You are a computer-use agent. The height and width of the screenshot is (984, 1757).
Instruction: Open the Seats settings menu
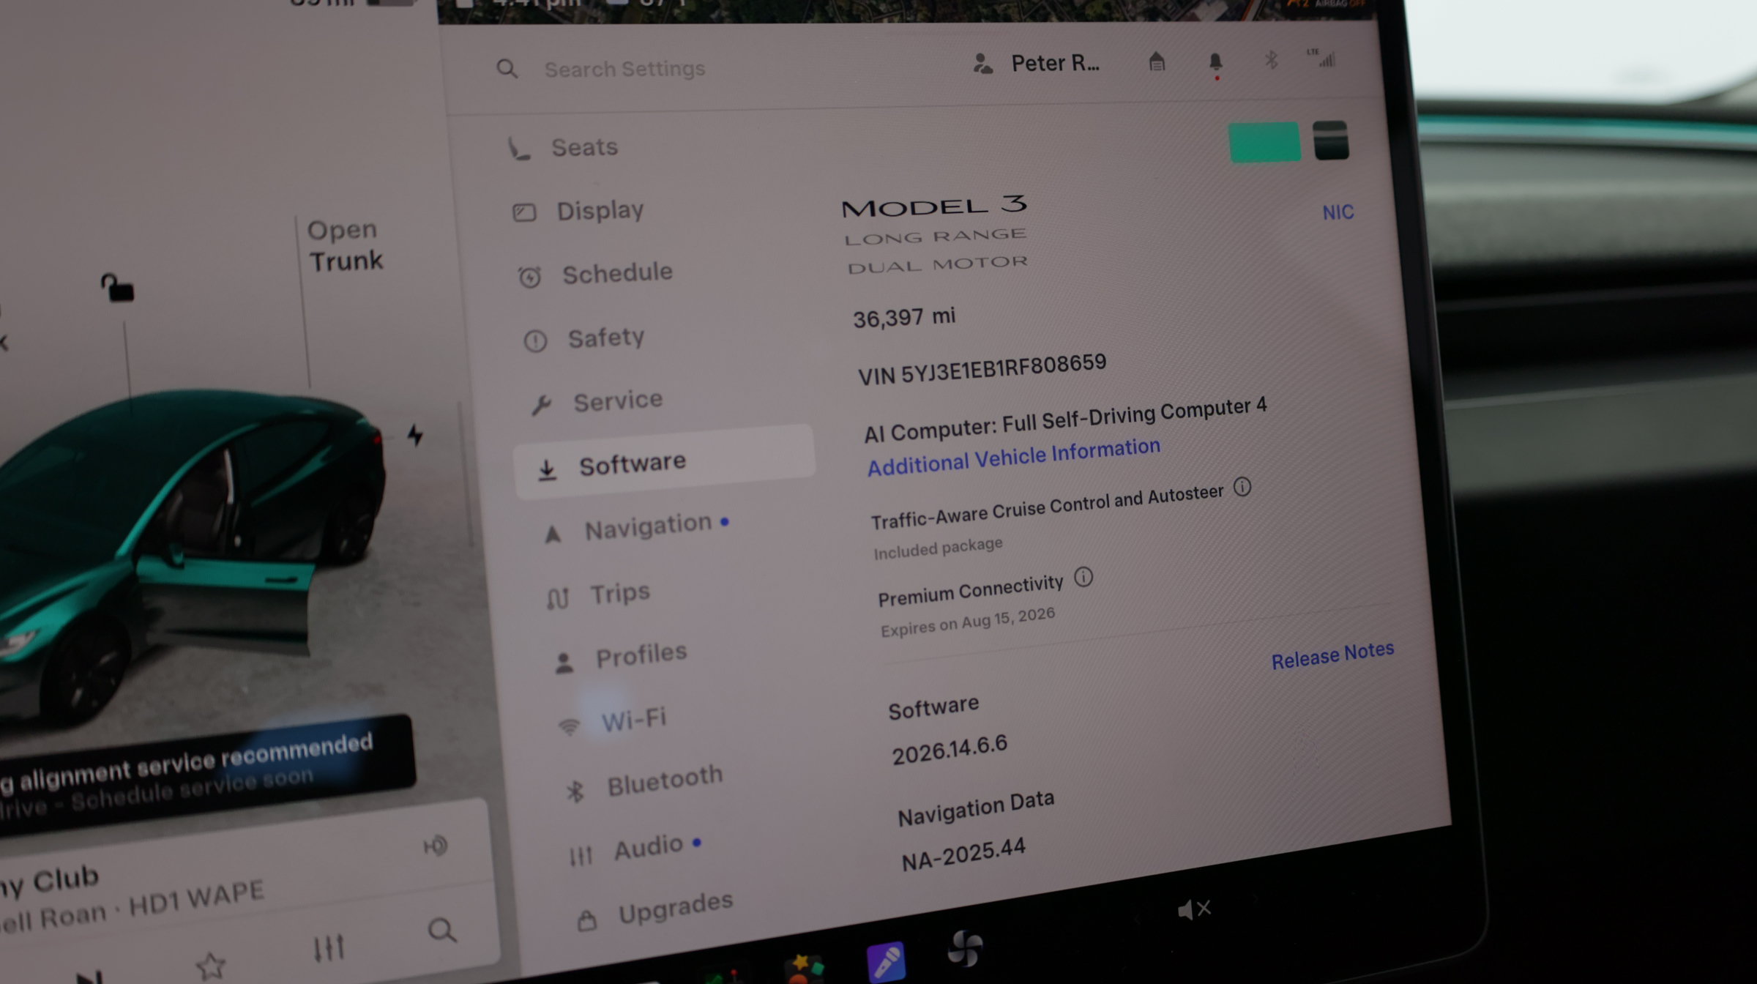pyautogui.click(x=563, y=148)
